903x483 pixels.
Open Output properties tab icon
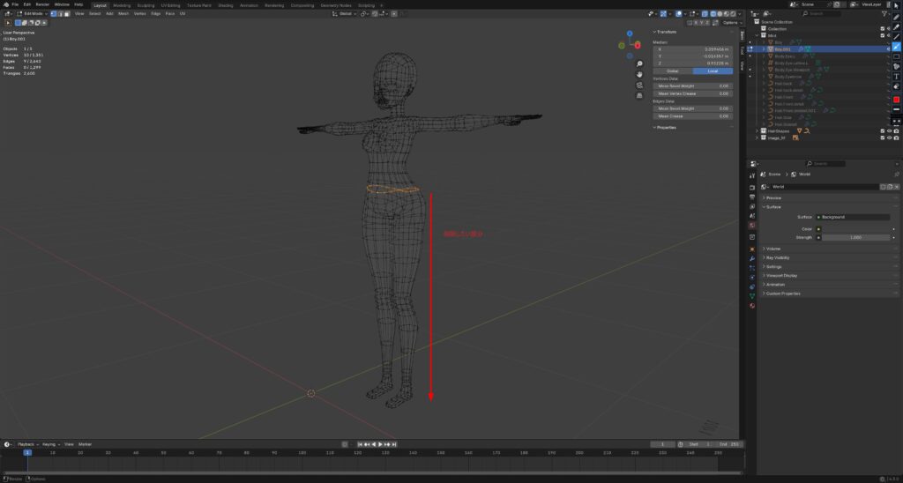752,197
